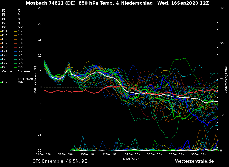Click the 20Dec 18z date marker
229x167 pixels.
click(88, 155)
